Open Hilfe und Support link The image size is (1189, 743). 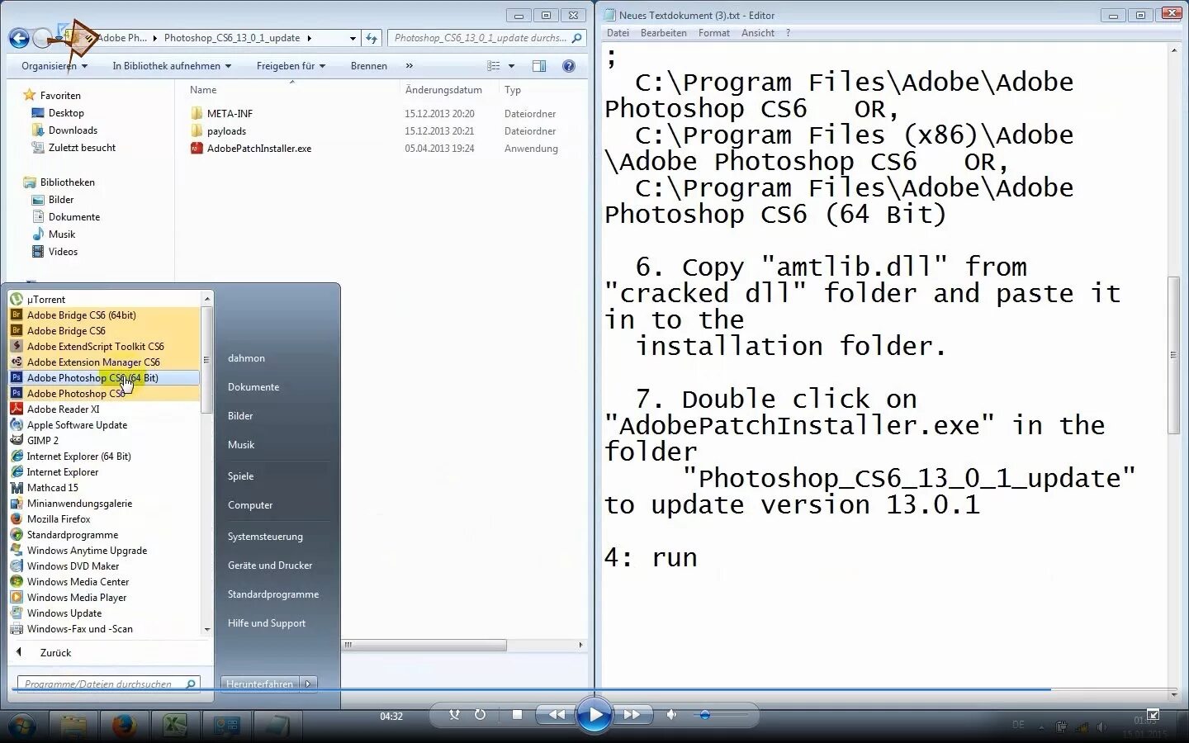pyautogui.click(x=267, y=623)
